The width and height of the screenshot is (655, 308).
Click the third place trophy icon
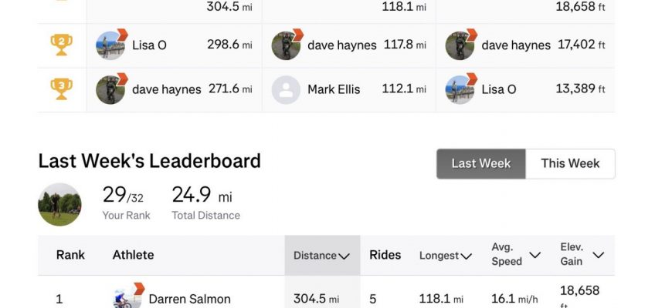click(61, 89)
